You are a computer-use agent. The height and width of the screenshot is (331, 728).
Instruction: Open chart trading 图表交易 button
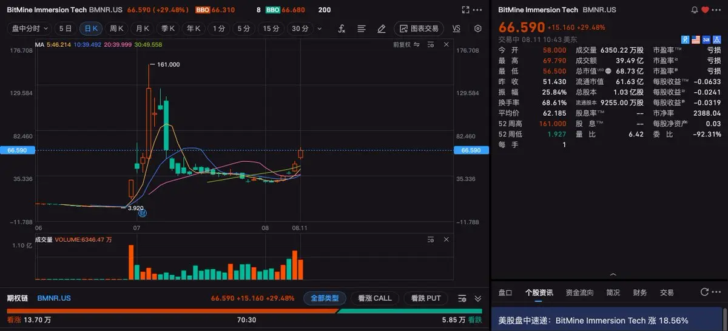coord(419,28)
